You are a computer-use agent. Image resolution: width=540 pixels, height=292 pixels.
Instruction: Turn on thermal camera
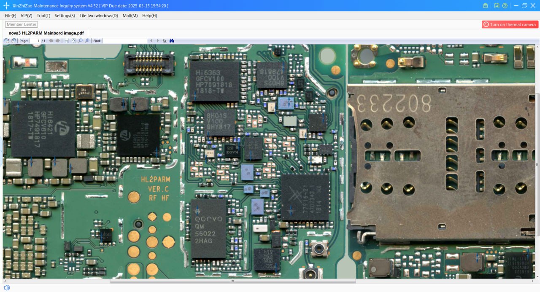coord(510,24)
